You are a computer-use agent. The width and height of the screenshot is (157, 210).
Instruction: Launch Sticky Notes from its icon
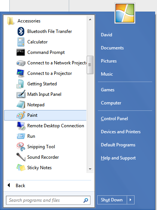[21, 168]
